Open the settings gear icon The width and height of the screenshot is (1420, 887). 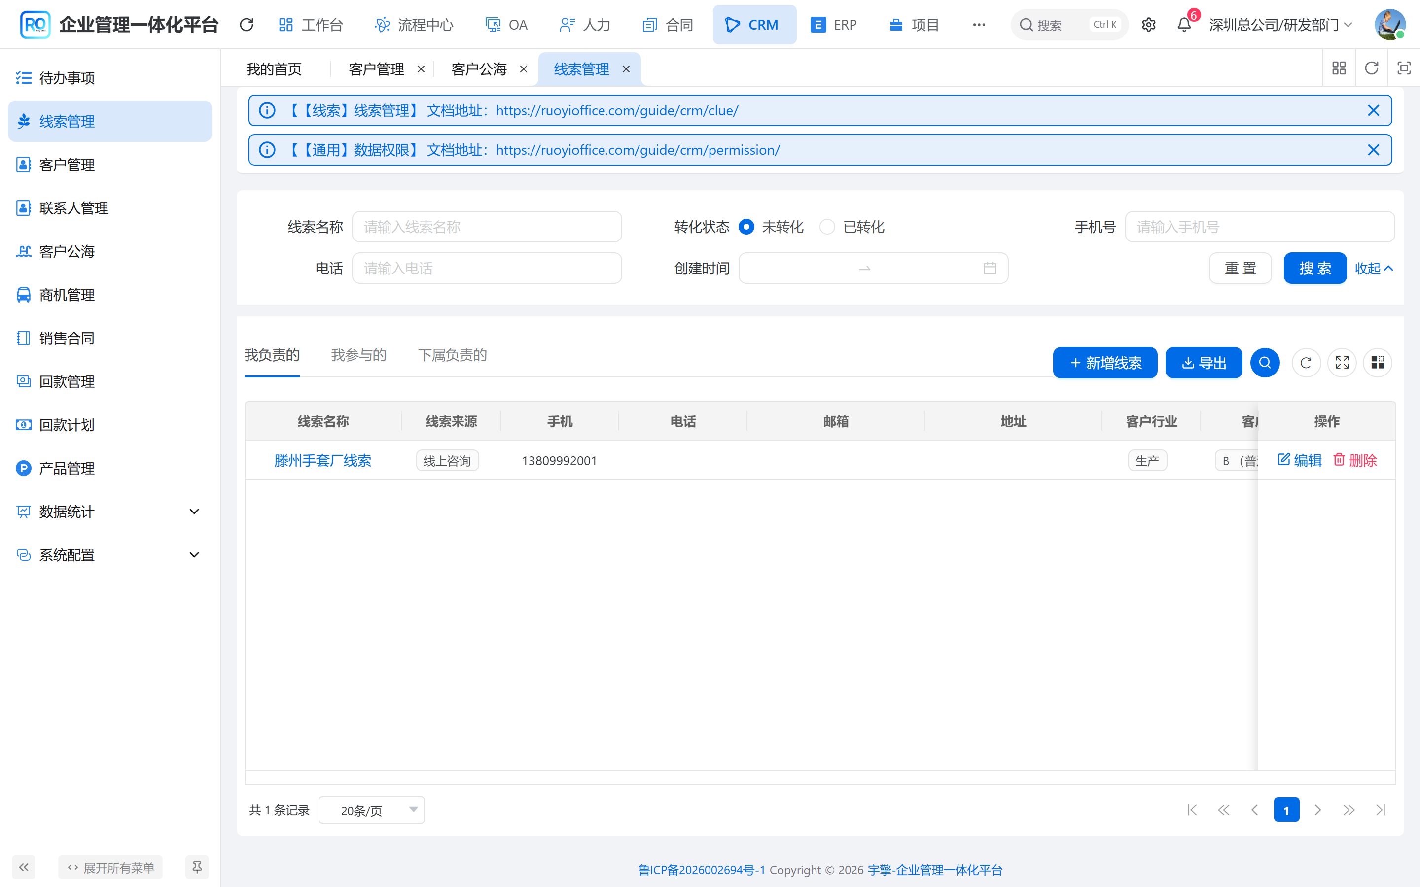point(1148,25)
